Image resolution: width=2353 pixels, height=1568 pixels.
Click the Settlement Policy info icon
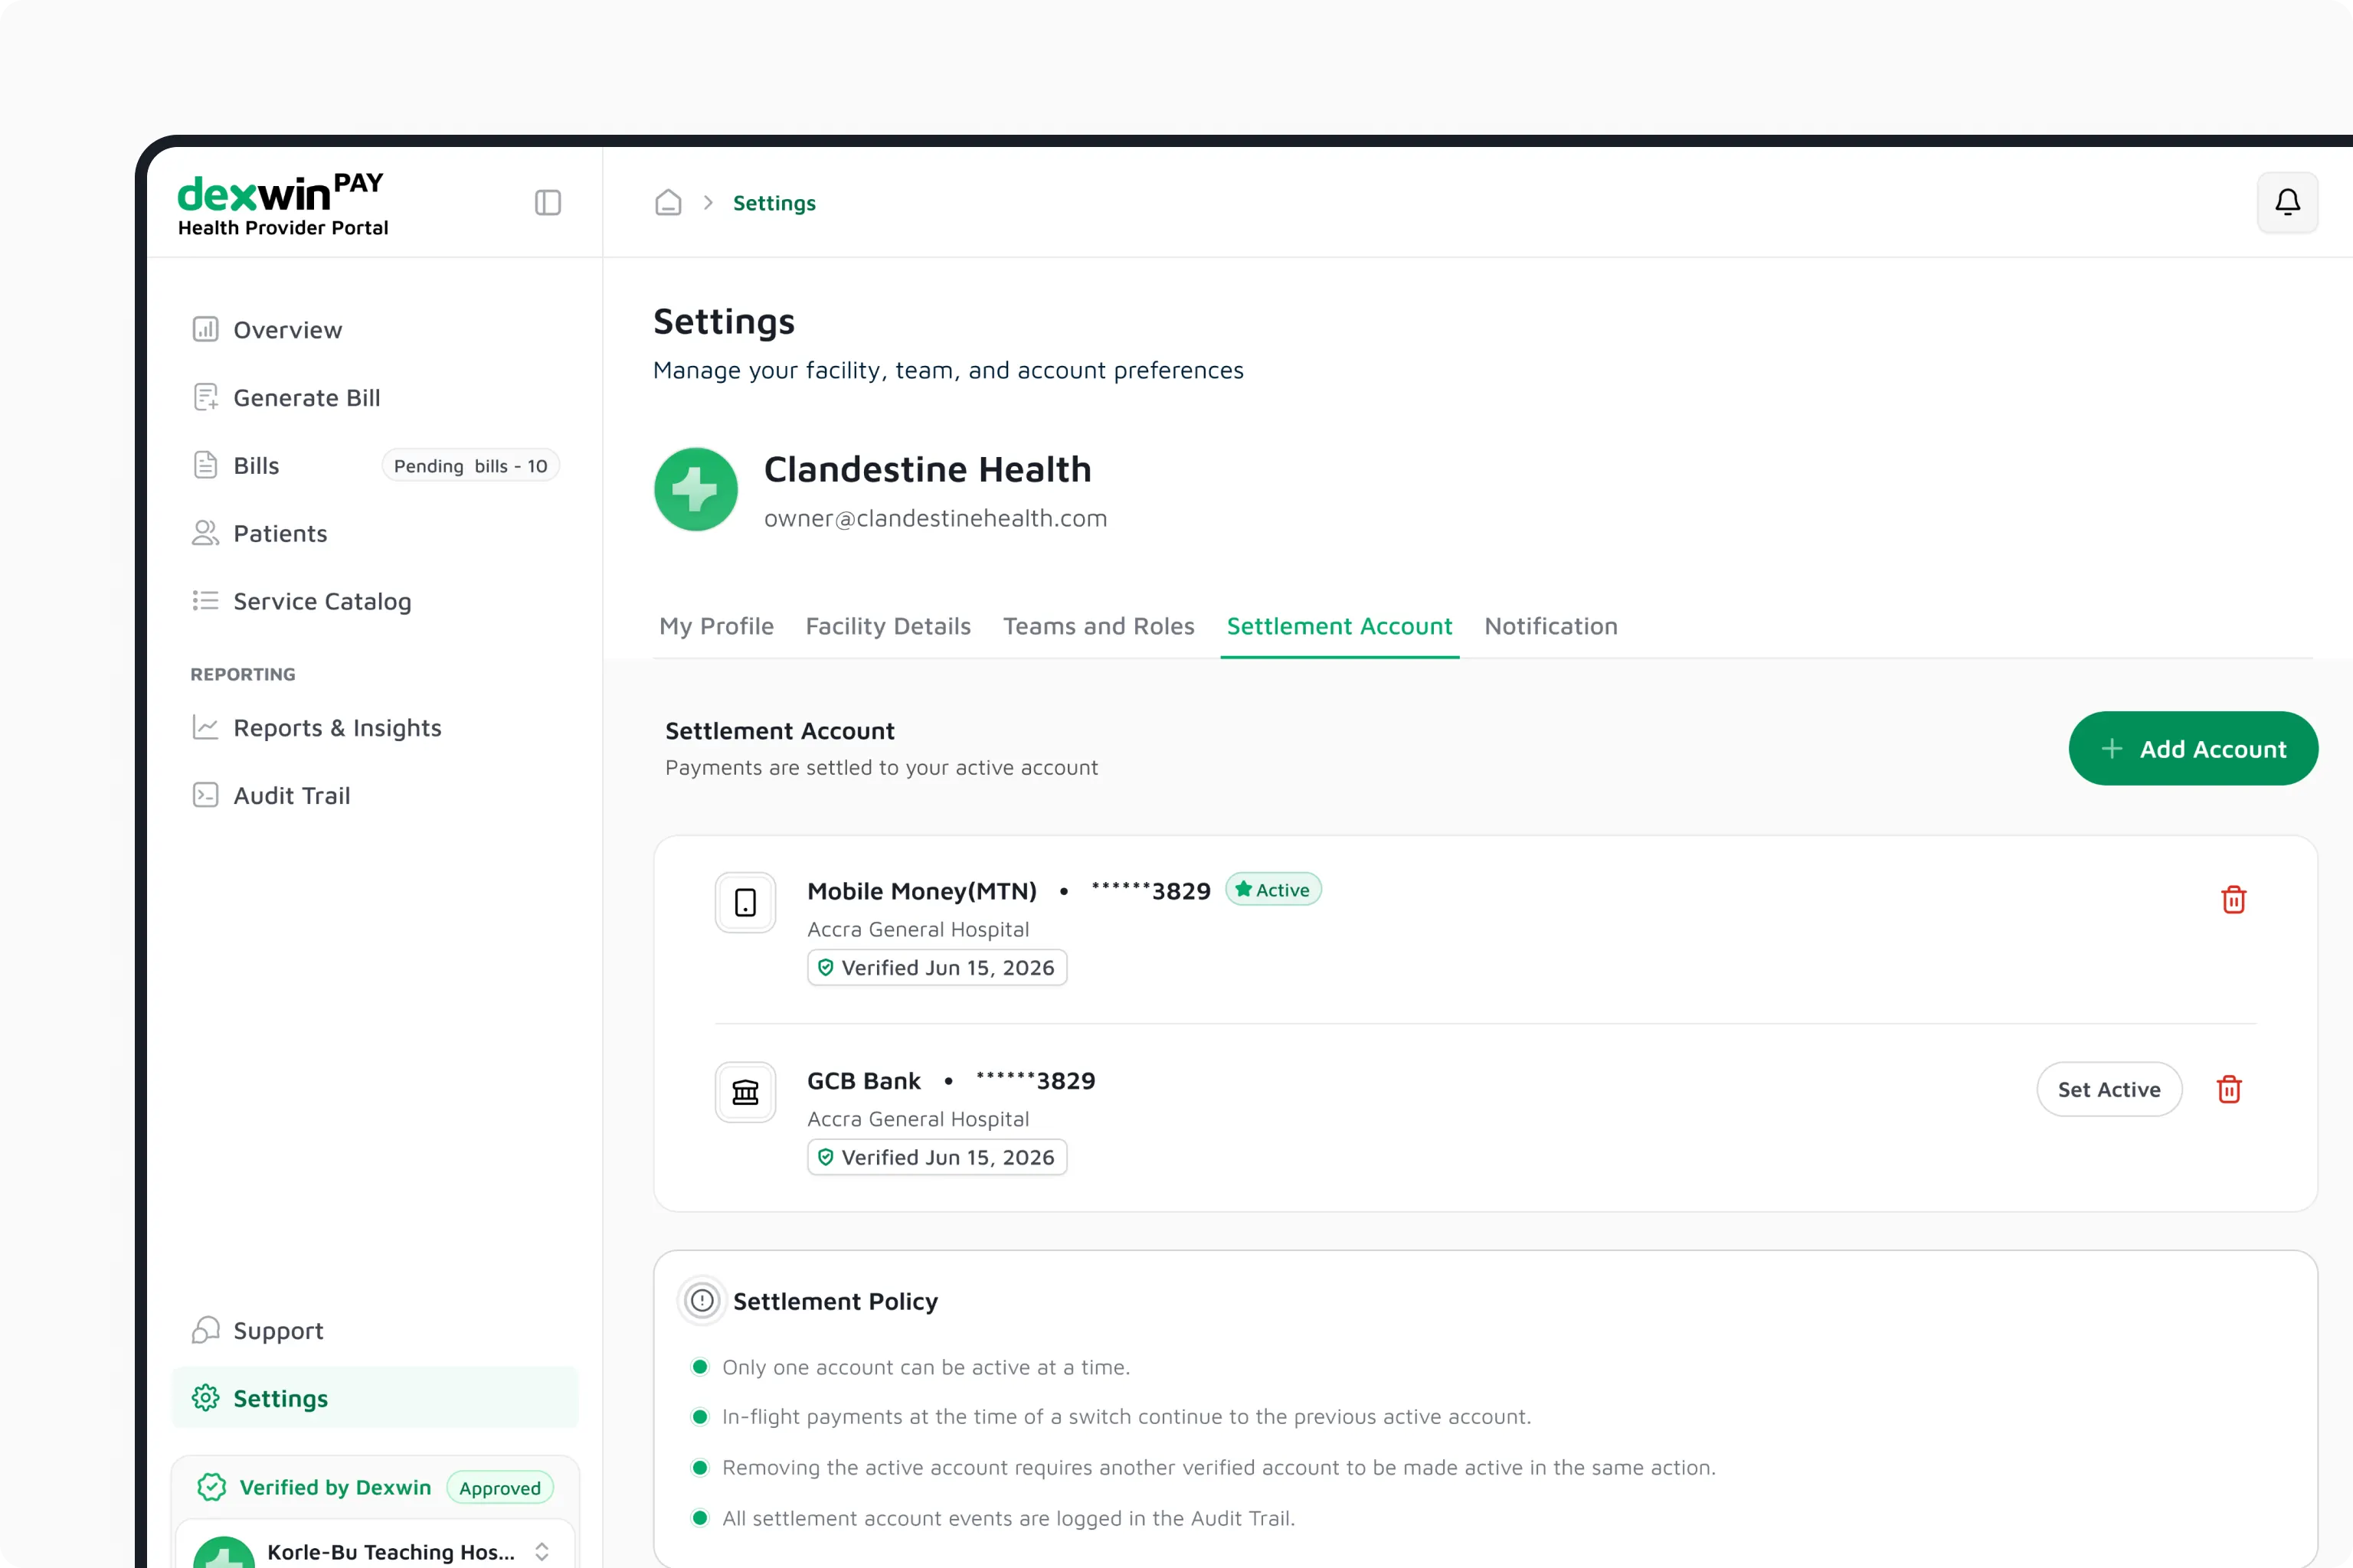[702, 1300]
